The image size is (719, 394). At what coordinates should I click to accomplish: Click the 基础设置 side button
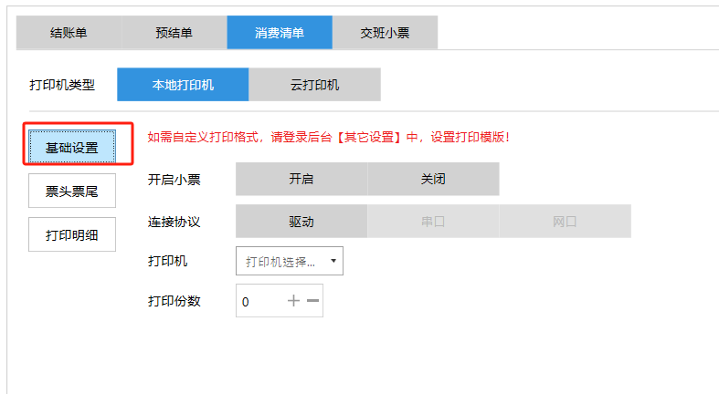tap(71, 148)
